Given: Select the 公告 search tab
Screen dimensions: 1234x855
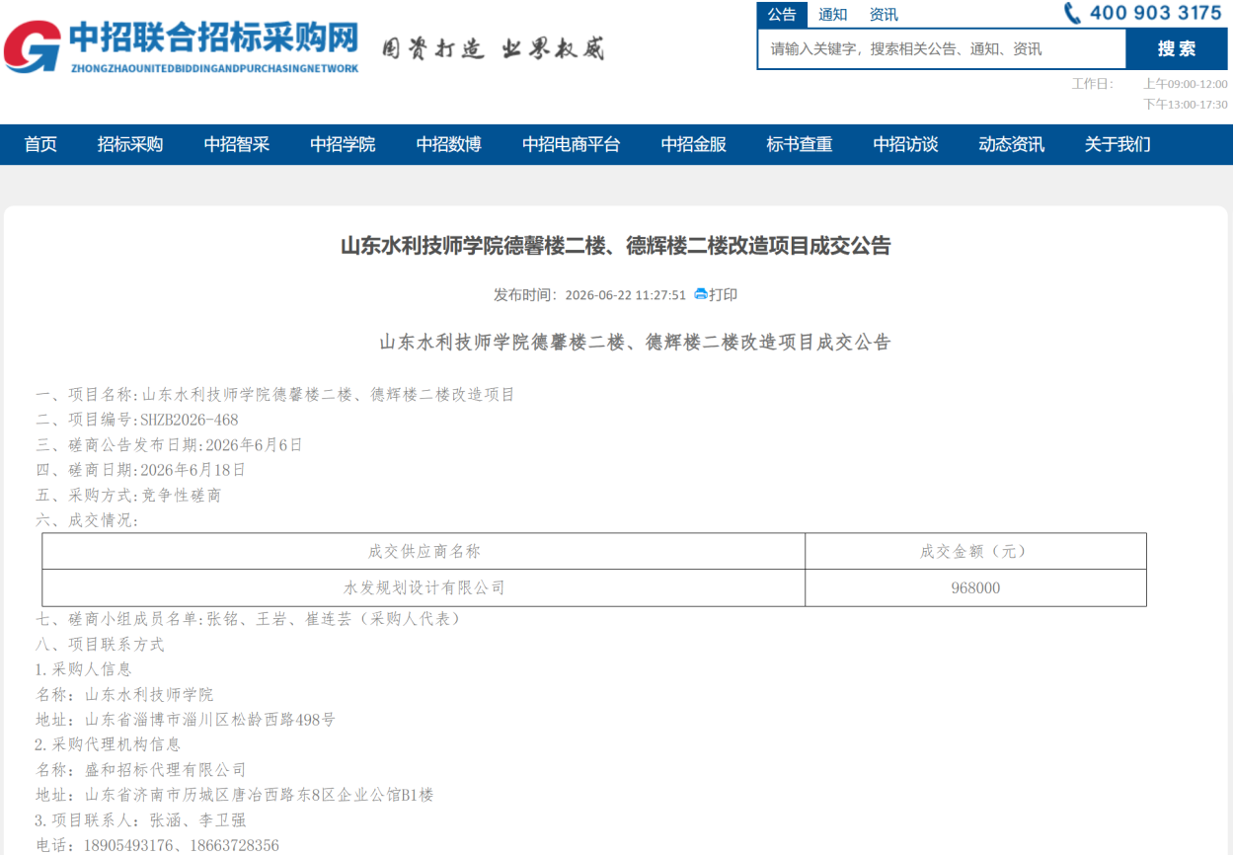Looking at the screenshot, I should (x=782, y=15).
